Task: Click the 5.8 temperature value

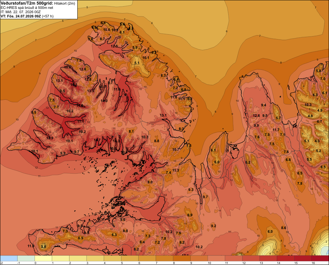Action: tap(318, 71)
